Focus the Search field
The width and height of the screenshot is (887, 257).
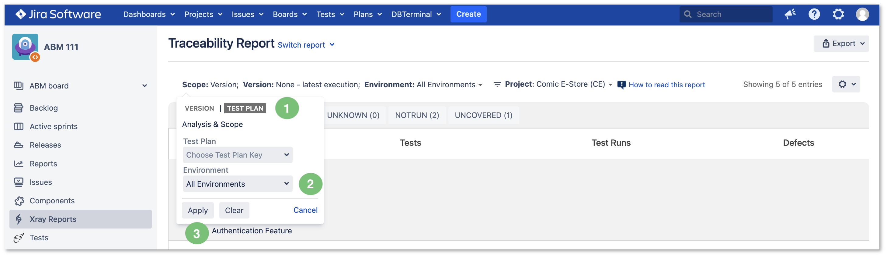[x=725, y=14]
